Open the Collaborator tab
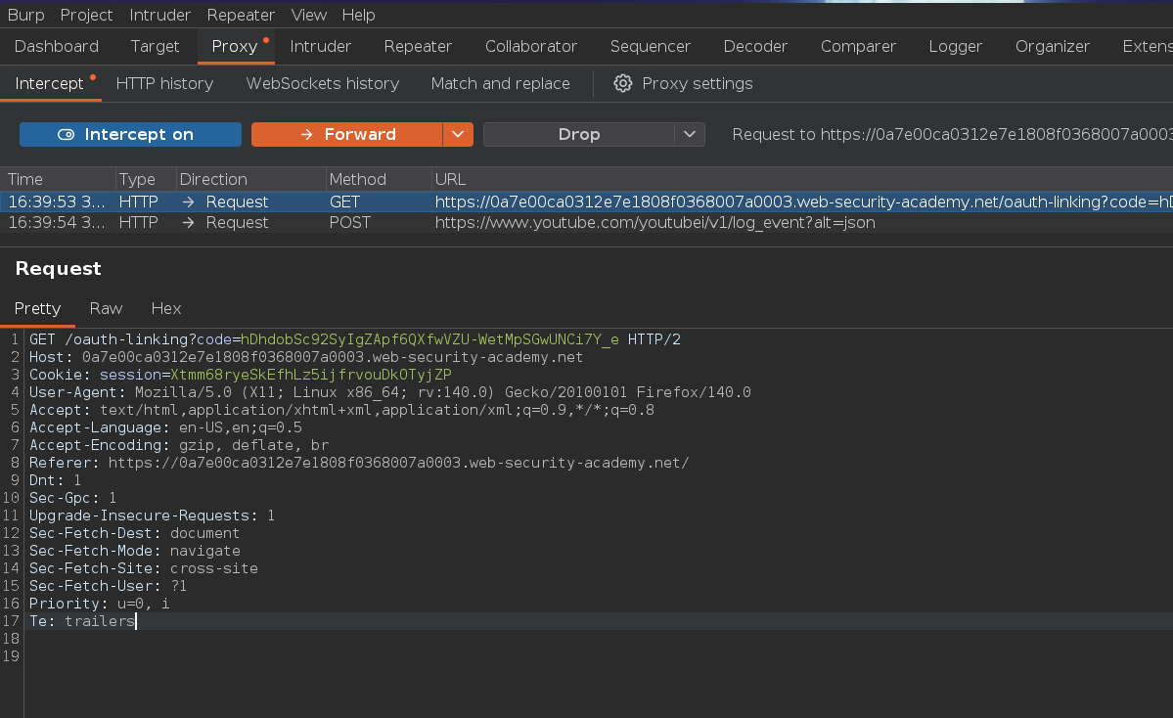 (531, 46)
